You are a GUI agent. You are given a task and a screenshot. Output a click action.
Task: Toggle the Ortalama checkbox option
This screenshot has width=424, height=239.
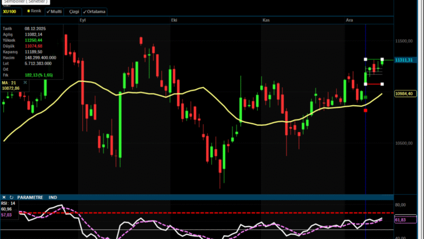(94, 11)
